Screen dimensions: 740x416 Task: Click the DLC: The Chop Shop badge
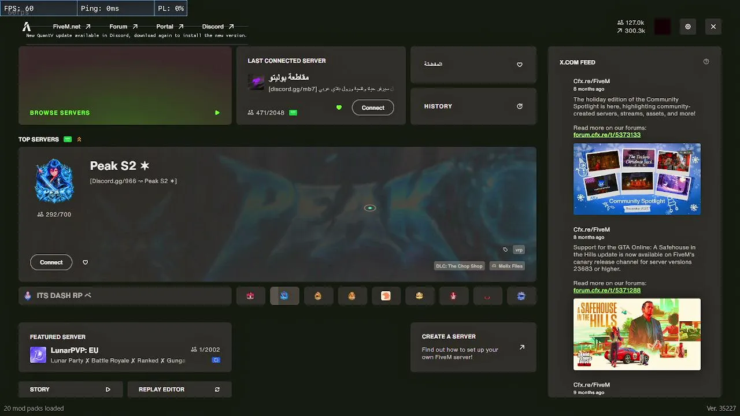coord(459,266)
